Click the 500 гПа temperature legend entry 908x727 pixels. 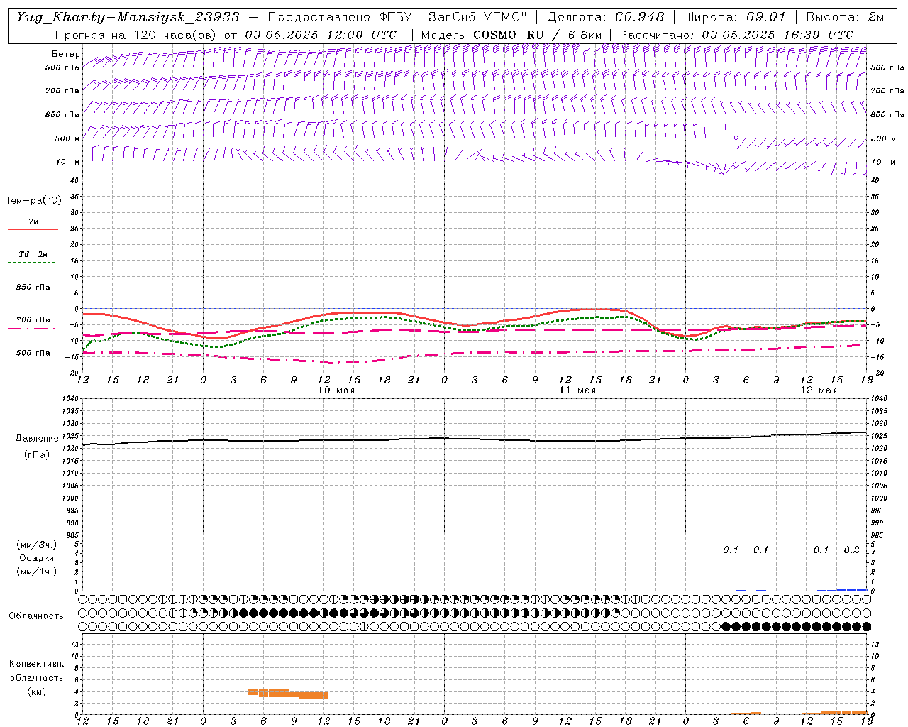point(33,353)
